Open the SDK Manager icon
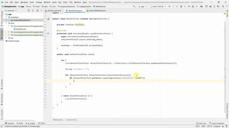The height and width of the screenshot is (128, 229). 218,6
